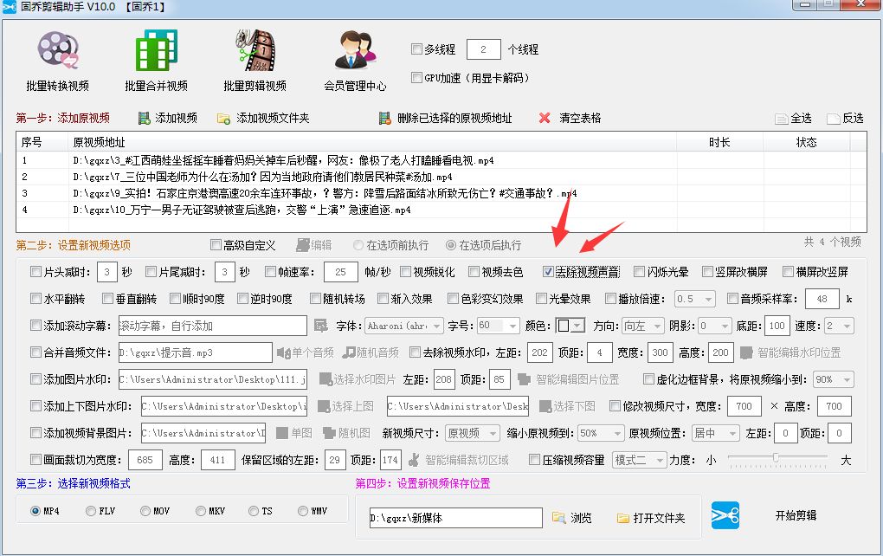This screenshot has height=556, width=883.
Task: Enable GPU acceleration checkbox
Action: pos(416,76)
